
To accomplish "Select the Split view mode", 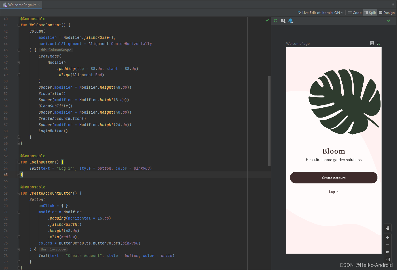I will pos(370,13).
